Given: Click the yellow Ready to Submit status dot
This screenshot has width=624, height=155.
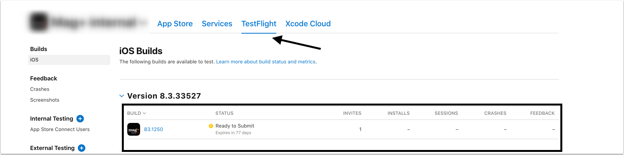Looking at the screenshot, I should [x=211, y=126].
